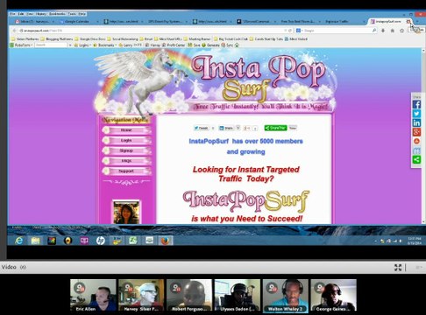
Task: Switch to the Google Calendar tab
Action: click(78, 21)
